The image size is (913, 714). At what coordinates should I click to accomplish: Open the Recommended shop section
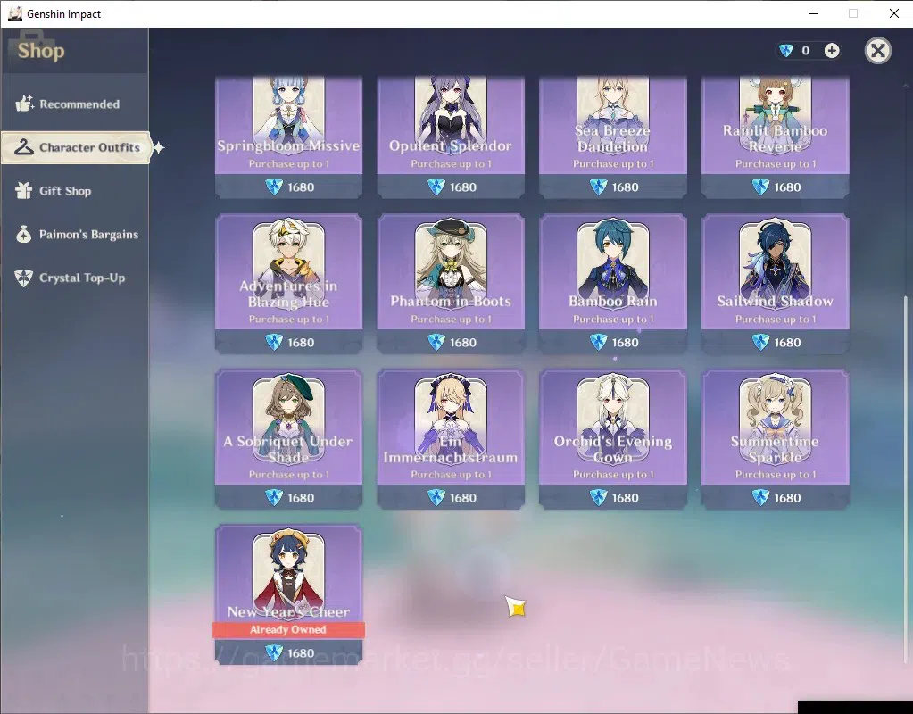[75, 104]
